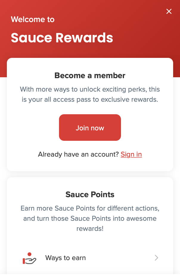Click the 'turn those Sauce Points into awesome' line
The height and width of the screenshot is (278, 180).
pos(90,219)
